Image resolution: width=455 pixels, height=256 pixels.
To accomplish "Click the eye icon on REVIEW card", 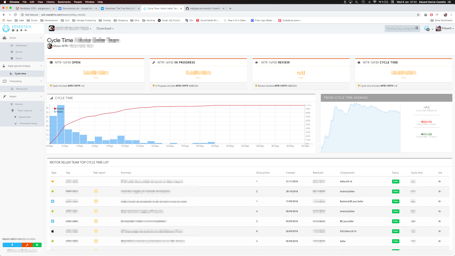I will pyautogui.click(x=256, y=63).
